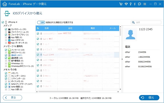Click the vertical scrollbar thumb
The width and height of the screenshot is (164, 103).
click(120, 32)
